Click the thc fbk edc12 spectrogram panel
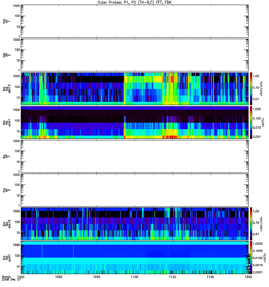This screenshot has width=269, height=287. click(134, 224)
